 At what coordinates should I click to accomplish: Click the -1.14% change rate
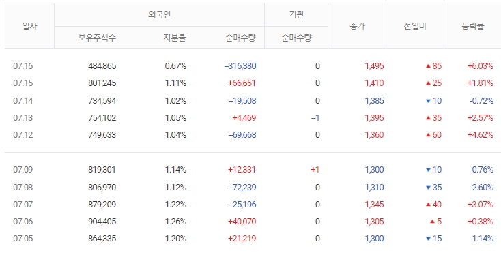click(x=481, y=239)
